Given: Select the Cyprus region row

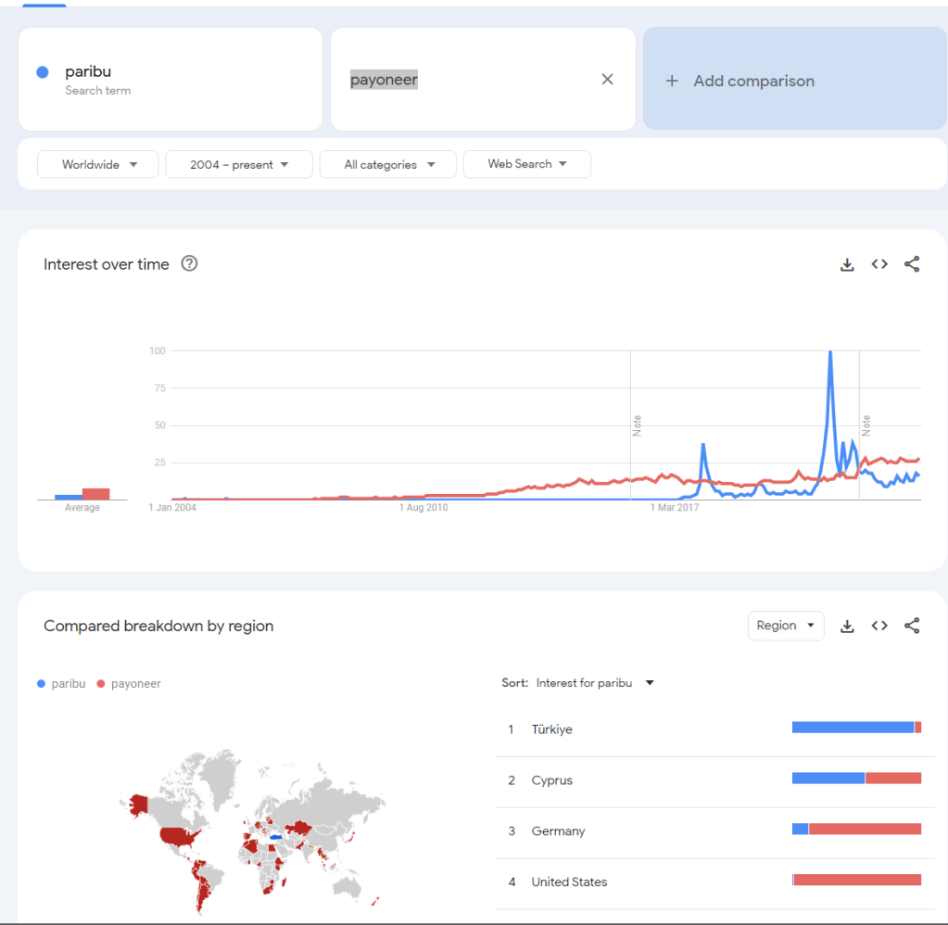Looking at the screenshot, I should coord(714,780).
